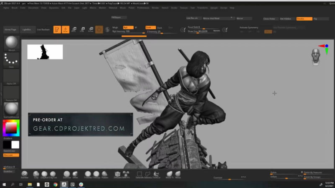Select the ZModeler brush
The width and height of the screenshot is (335, 188).
click(x=117, y=174)
